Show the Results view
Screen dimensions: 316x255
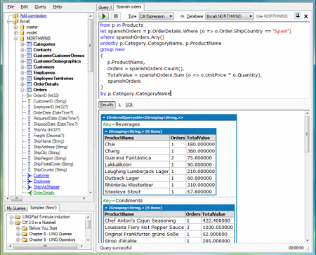point(107,105)
